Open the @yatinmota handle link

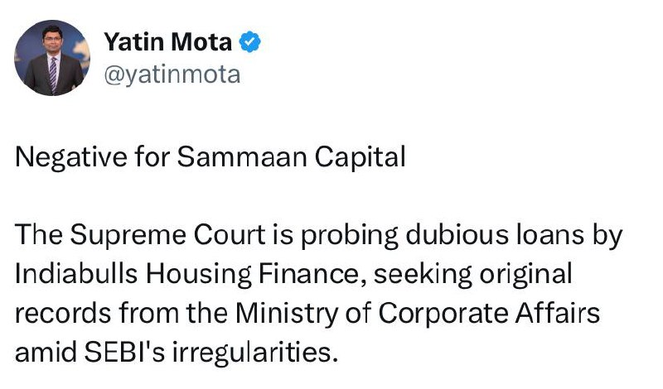[x=171, y=74]
